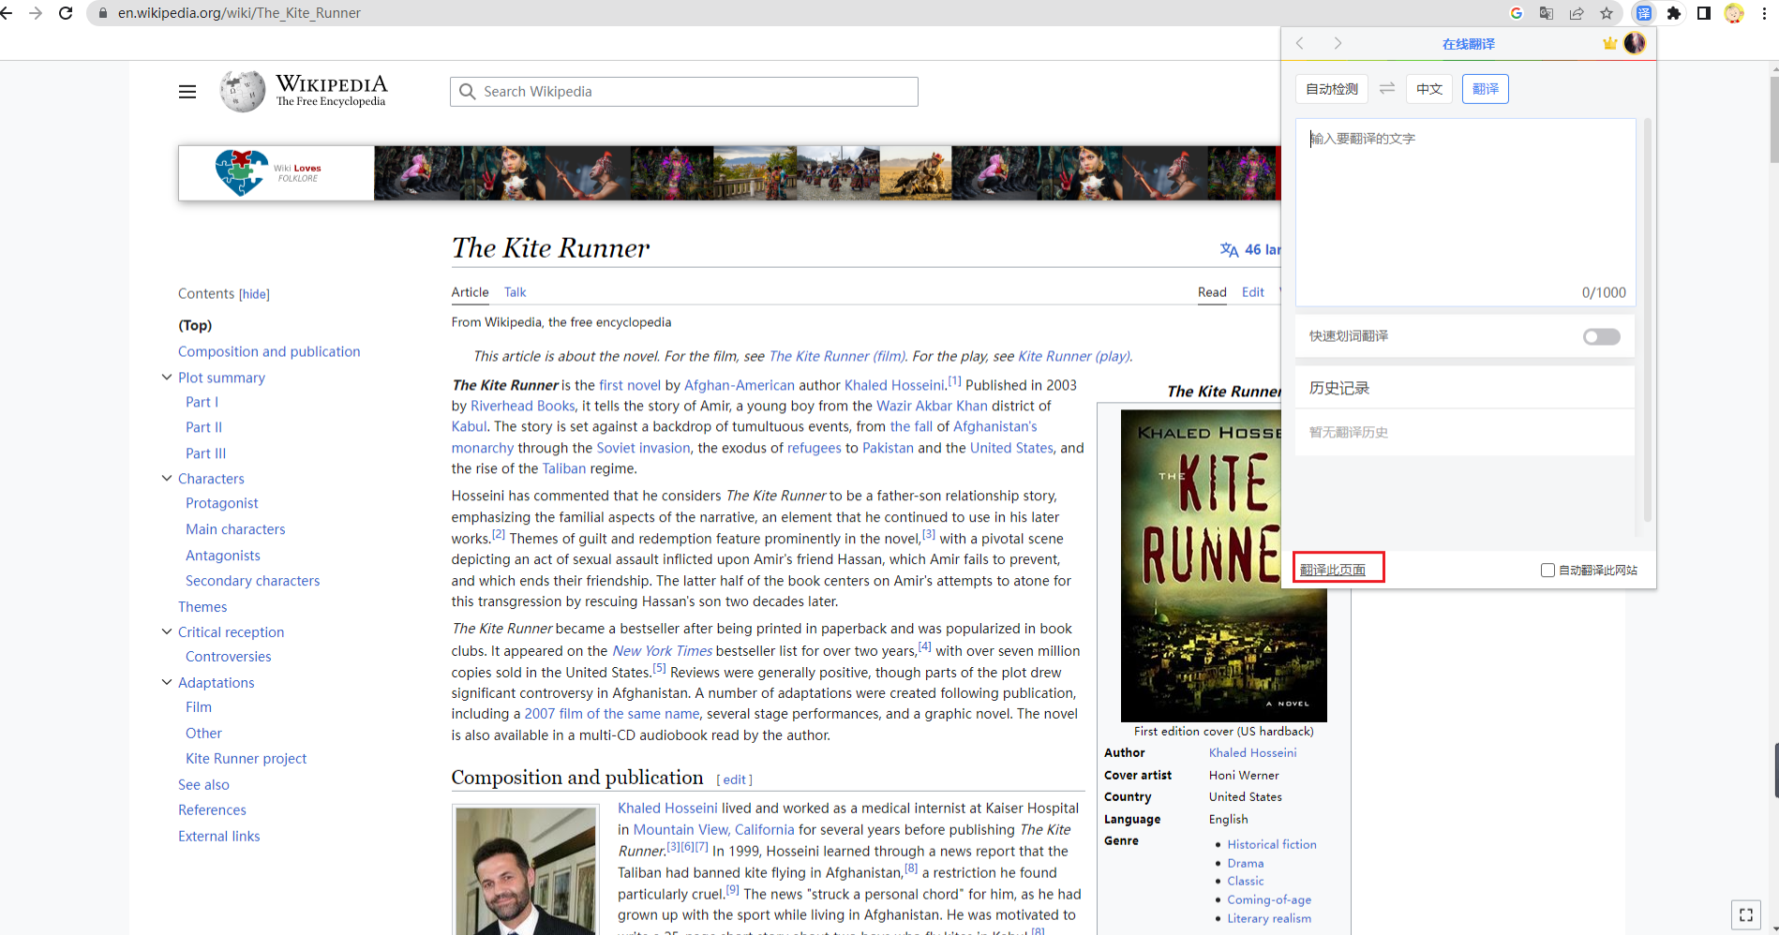Click the blue 翻译 translate button

pyautogui.click(x=1485, y=89)
